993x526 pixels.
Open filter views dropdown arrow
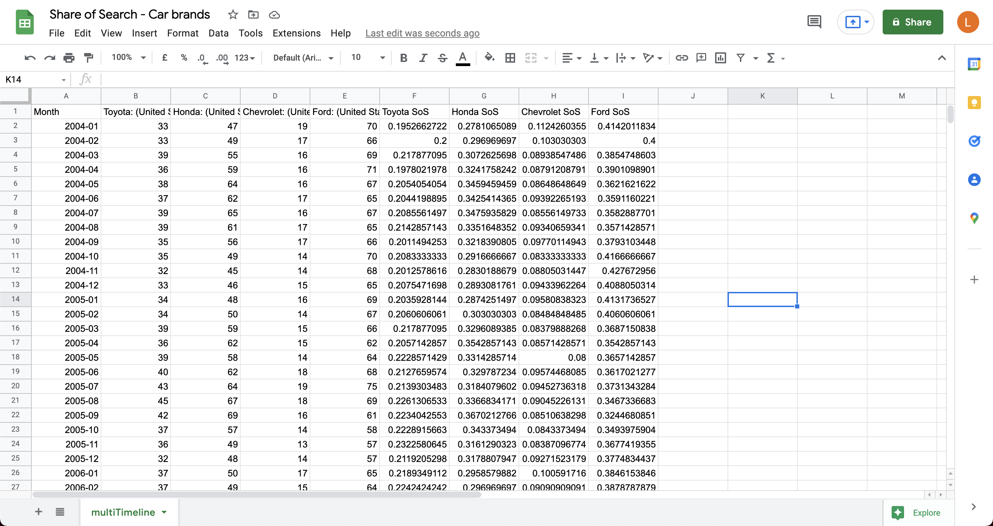click(755, 58)
